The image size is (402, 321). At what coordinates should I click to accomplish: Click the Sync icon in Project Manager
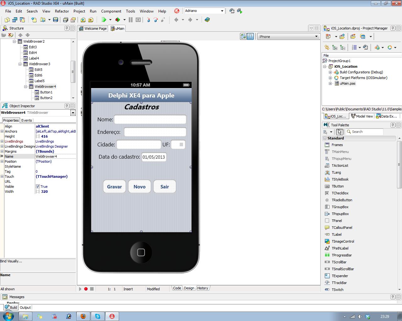click(x=327, y=47)
